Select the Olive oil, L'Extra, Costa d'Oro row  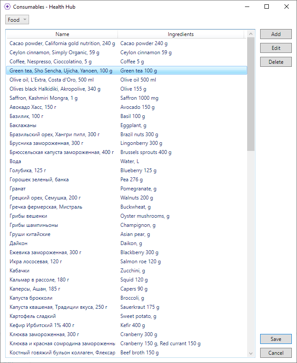52,80
